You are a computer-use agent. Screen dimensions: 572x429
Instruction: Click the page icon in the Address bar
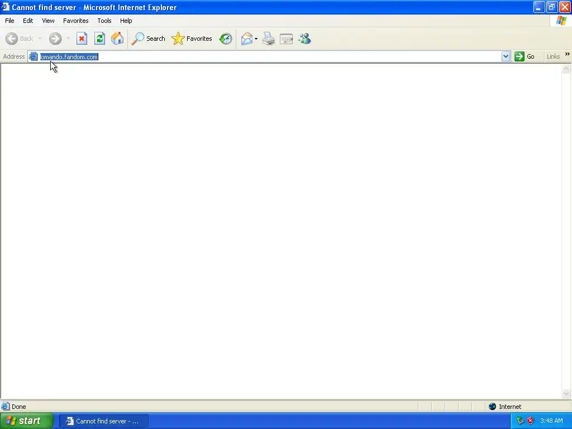point(34,56)
